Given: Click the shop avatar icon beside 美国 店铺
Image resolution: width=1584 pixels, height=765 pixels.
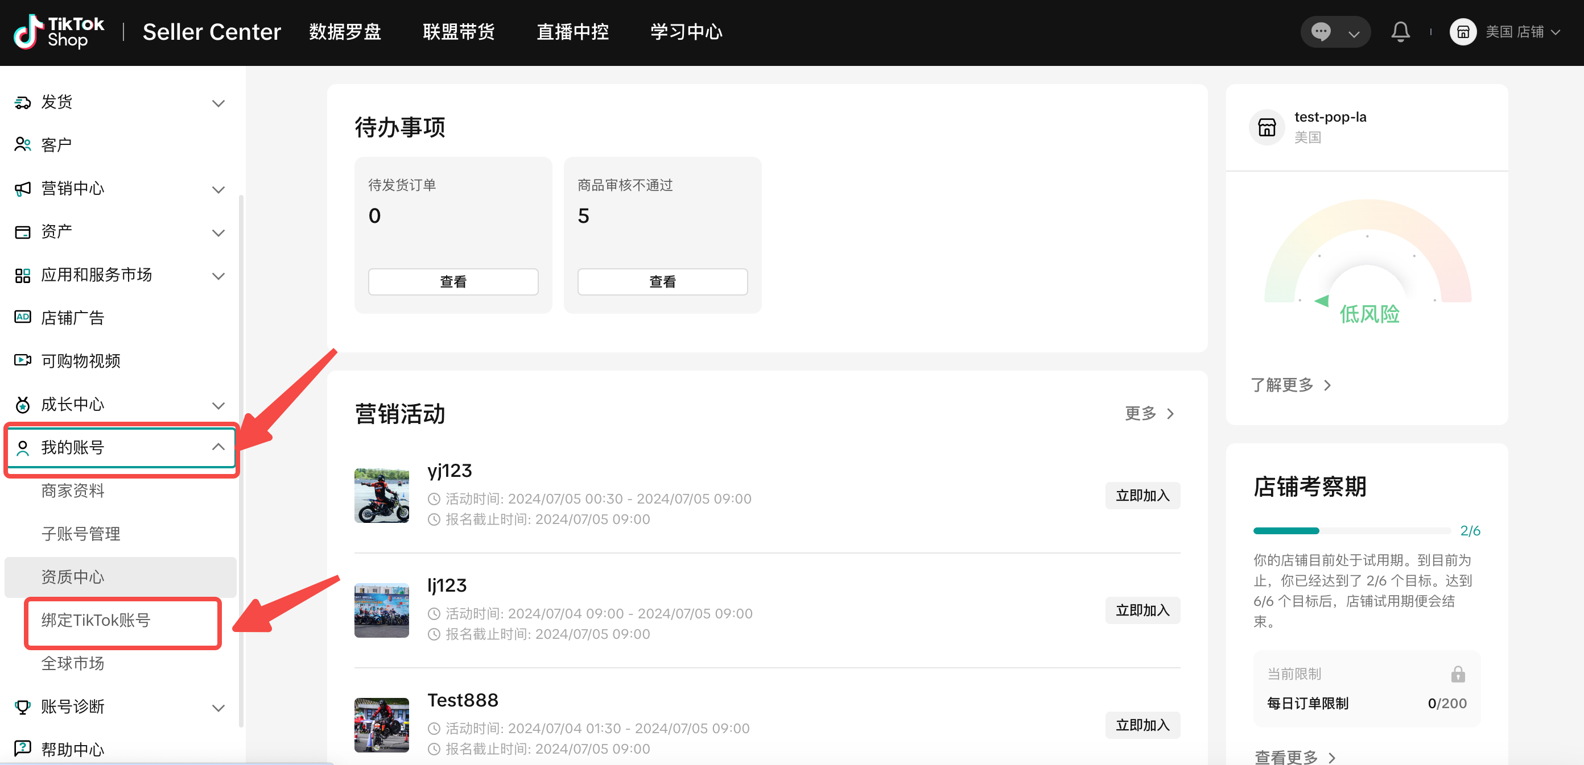Looking at the screenshot, I should [1462, 32].
